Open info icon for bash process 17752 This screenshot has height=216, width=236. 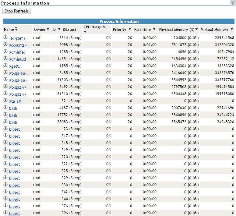(x=5, y=115)
